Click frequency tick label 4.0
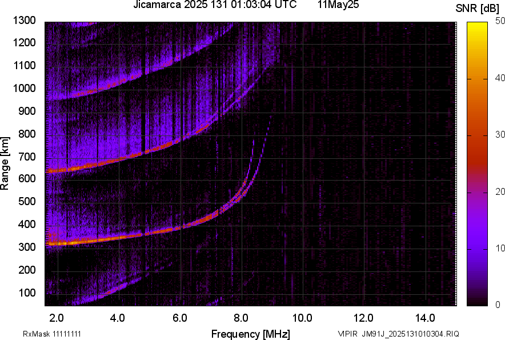 click(118, 318)
